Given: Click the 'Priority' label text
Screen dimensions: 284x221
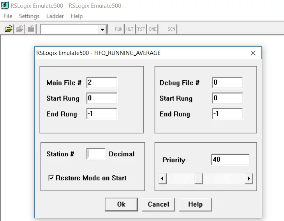Looking at the screenshot, I should click(x=174, y=160).
